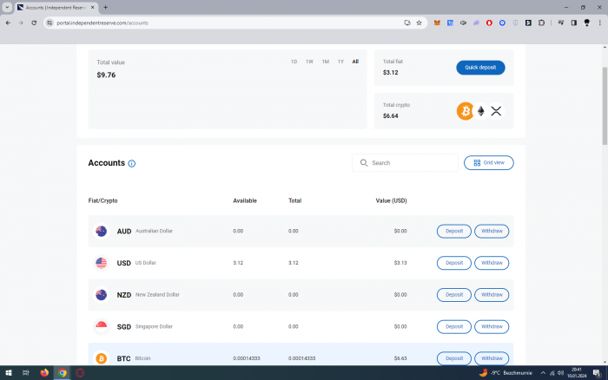This screenshot has height=380, width=608.
Task: Switch to the Accounts browser tab
Action: point(56,7)
